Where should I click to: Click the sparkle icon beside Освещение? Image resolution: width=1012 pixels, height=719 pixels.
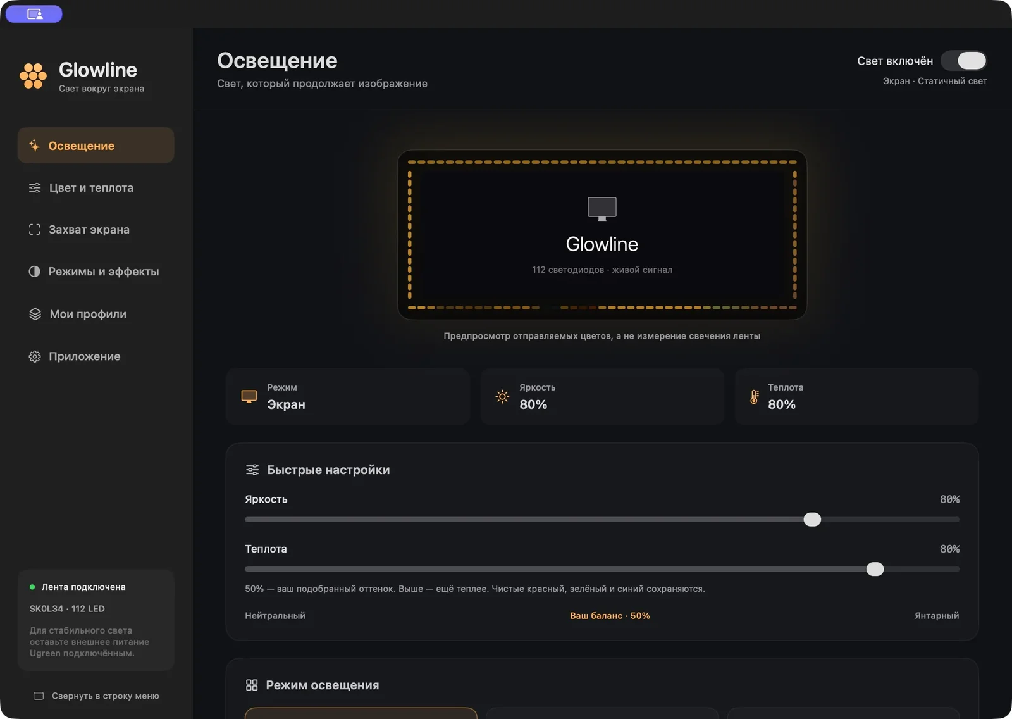[x=34, y=146]
